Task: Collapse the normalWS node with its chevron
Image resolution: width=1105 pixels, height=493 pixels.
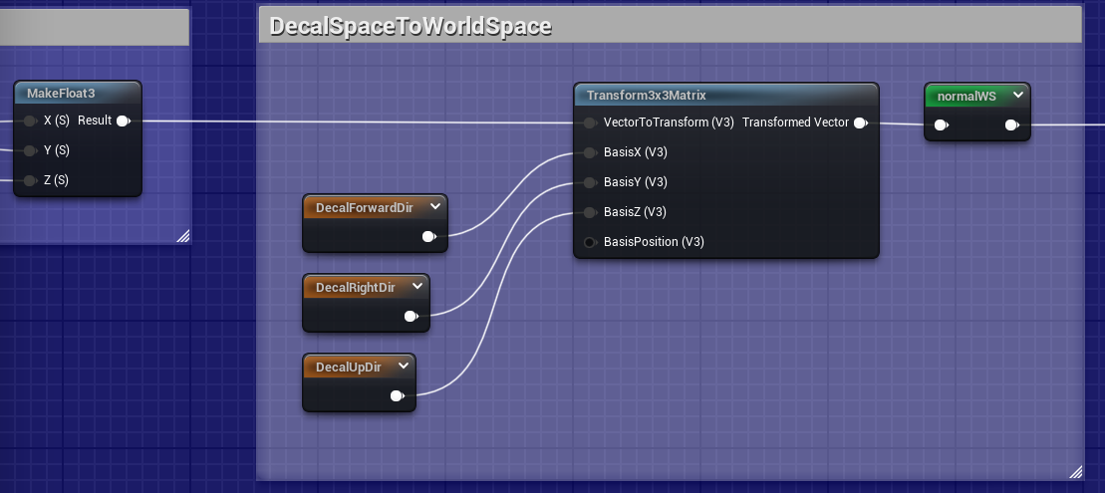Action: [x=1017, y=95]
